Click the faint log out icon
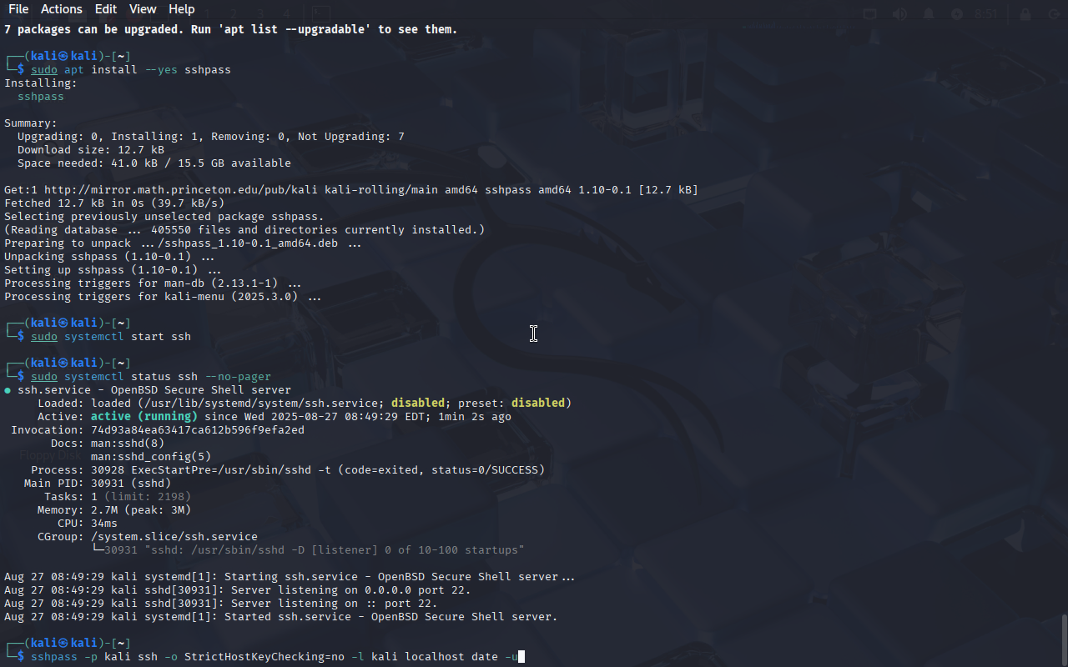1068x667 pixels. coord(1053,13)
